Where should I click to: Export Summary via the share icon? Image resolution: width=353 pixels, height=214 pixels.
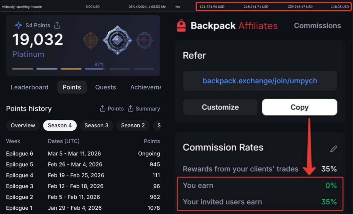(x=131, y=109)
